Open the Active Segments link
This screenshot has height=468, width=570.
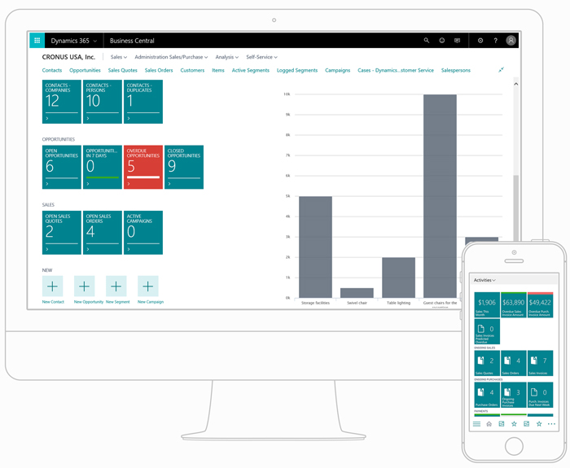(251, 70)
